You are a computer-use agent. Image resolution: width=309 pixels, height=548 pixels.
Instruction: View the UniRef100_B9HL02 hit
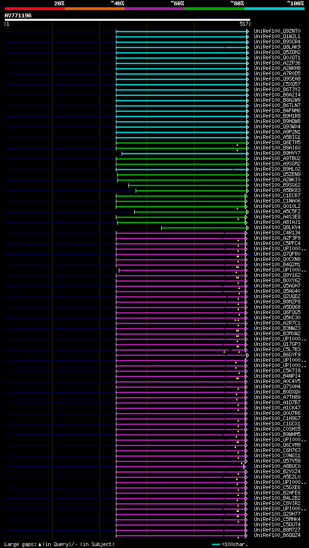pyautogui.click(x=277, y=169)
